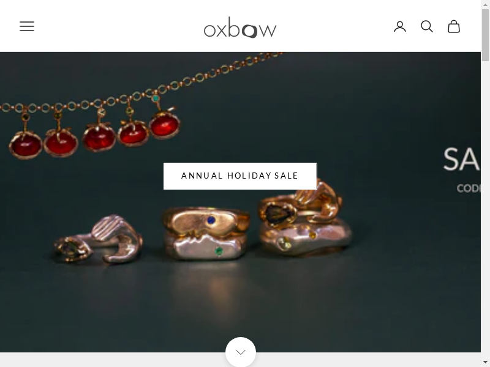Click the vertical scrollbar thumb
Screen dimensions: 490x367
pyautogui.click(x=486, y=37)
